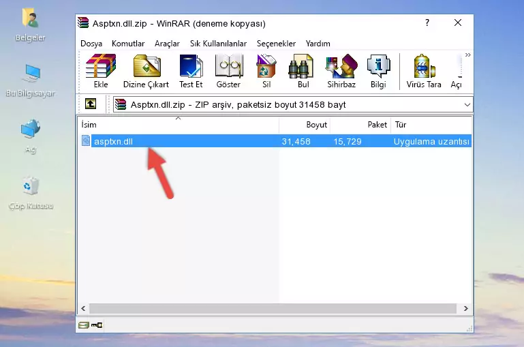Open the Komutlar menu
The image size is (524, 347).
point(128,44)
